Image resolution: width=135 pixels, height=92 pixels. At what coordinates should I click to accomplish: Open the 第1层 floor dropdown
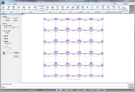(x=118, y=4)
